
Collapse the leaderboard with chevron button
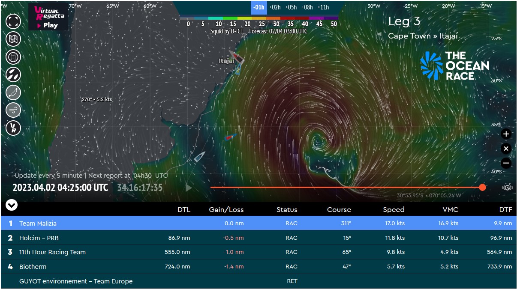tap(12, 206)
